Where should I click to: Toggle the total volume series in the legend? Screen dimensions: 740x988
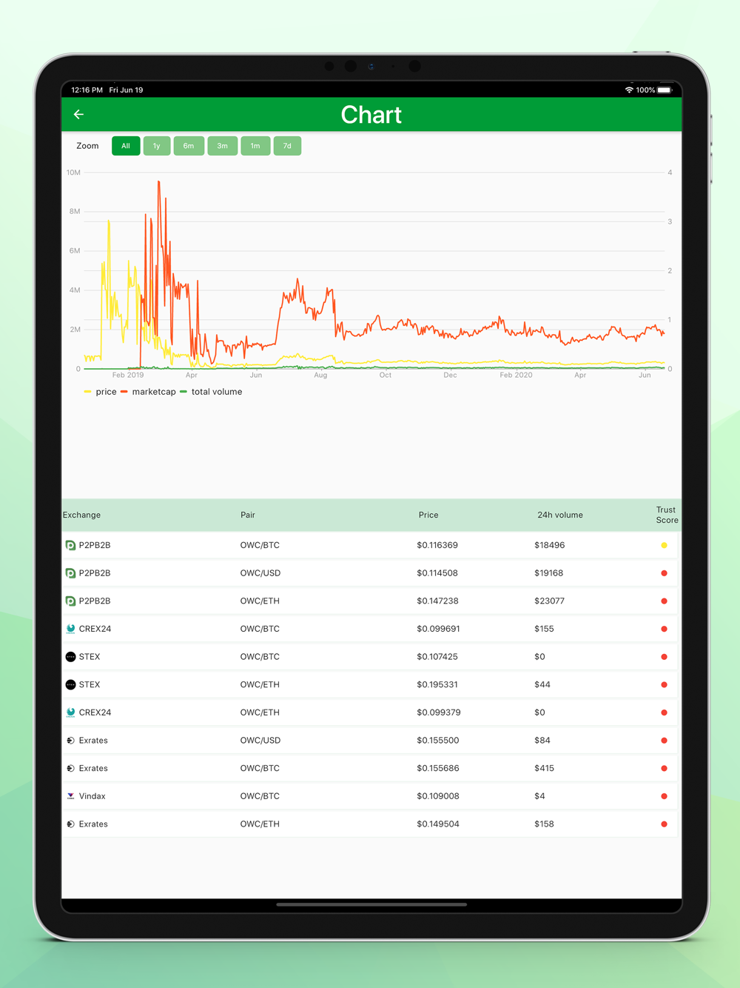(211, 392)
